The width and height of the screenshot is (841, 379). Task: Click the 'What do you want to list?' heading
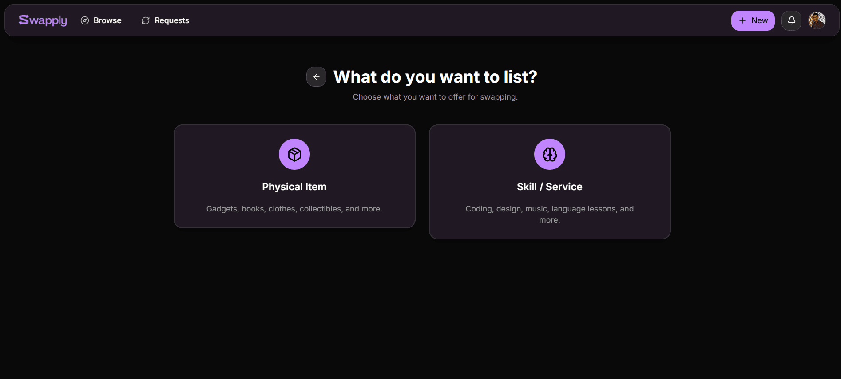435,77
